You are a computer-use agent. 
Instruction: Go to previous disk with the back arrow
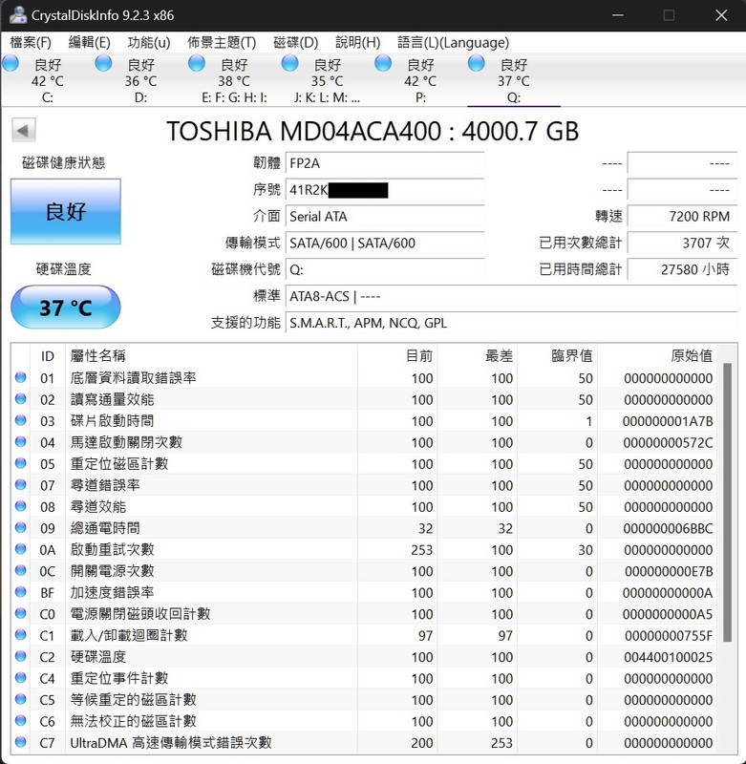click(x=23, y=131)
